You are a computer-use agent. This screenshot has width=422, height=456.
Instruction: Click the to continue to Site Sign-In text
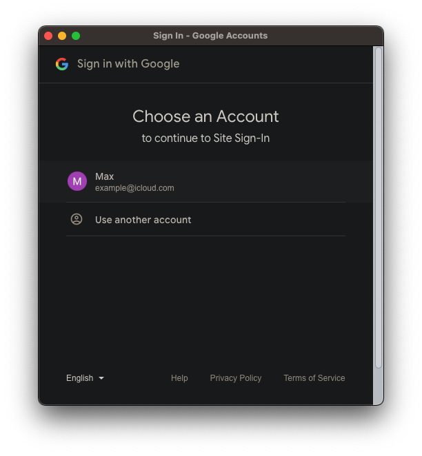205,138
